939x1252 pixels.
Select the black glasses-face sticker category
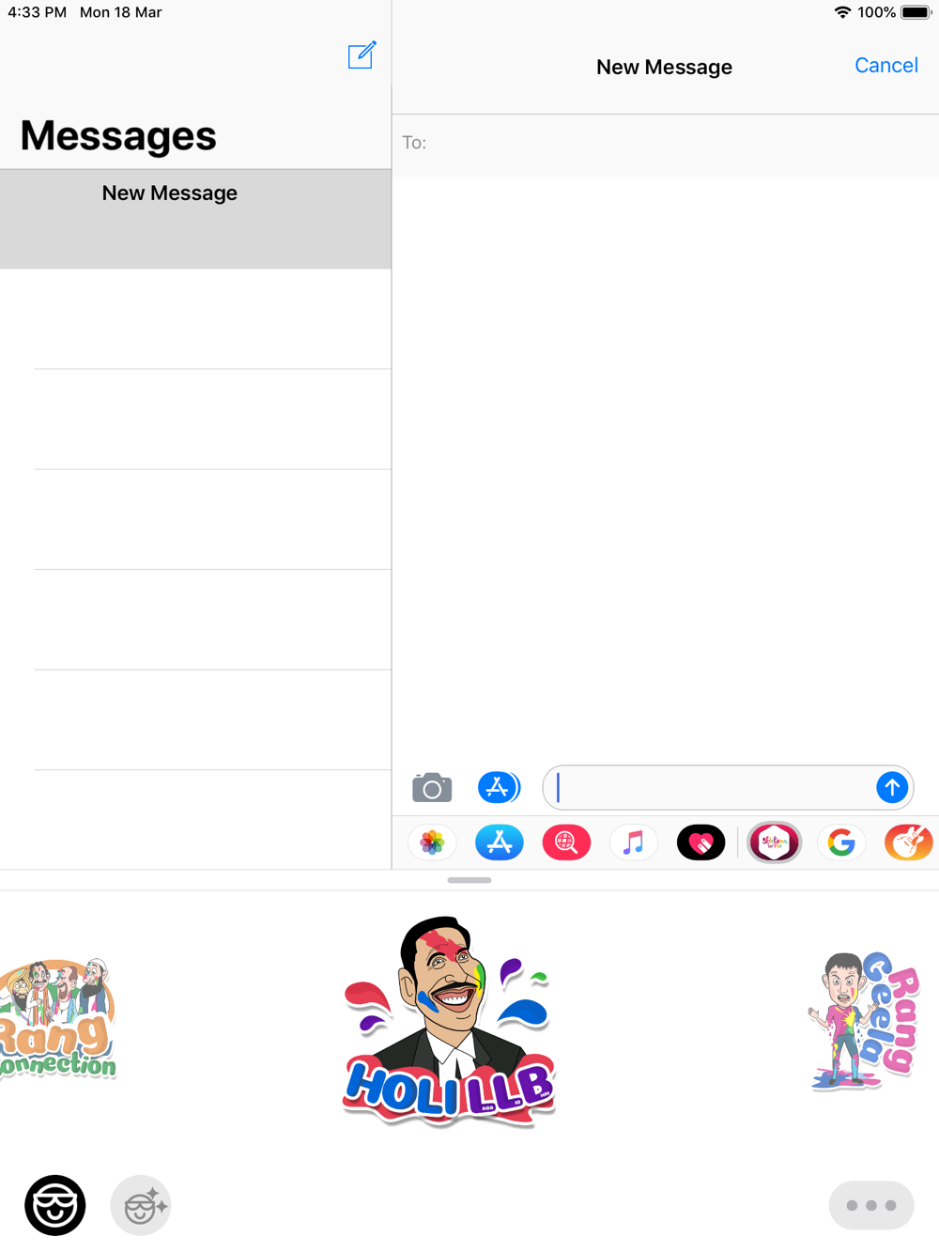[54, 1205]
